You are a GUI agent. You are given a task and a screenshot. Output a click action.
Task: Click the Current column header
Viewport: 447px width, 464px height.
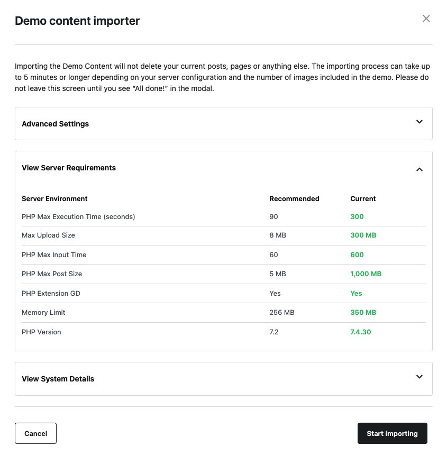point(363,199)
